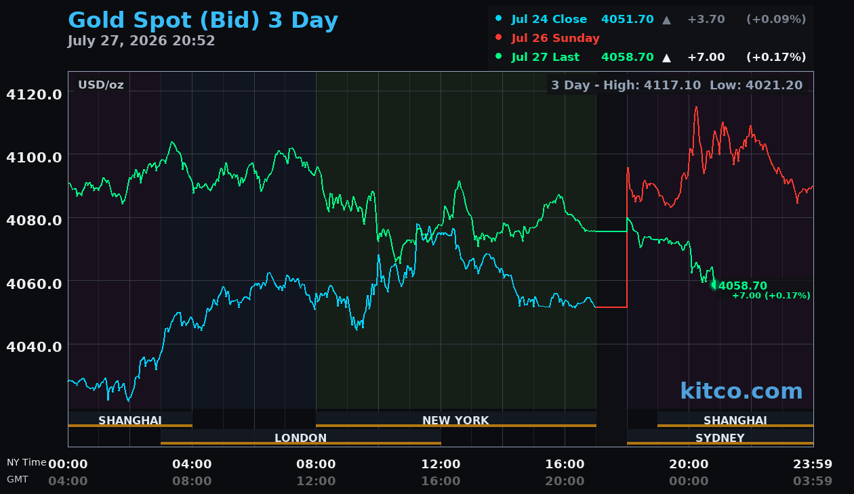Viewport: 854px width, 494px height.
Task: Click the LONDON session bar
Action: click(x=301, y=437)
